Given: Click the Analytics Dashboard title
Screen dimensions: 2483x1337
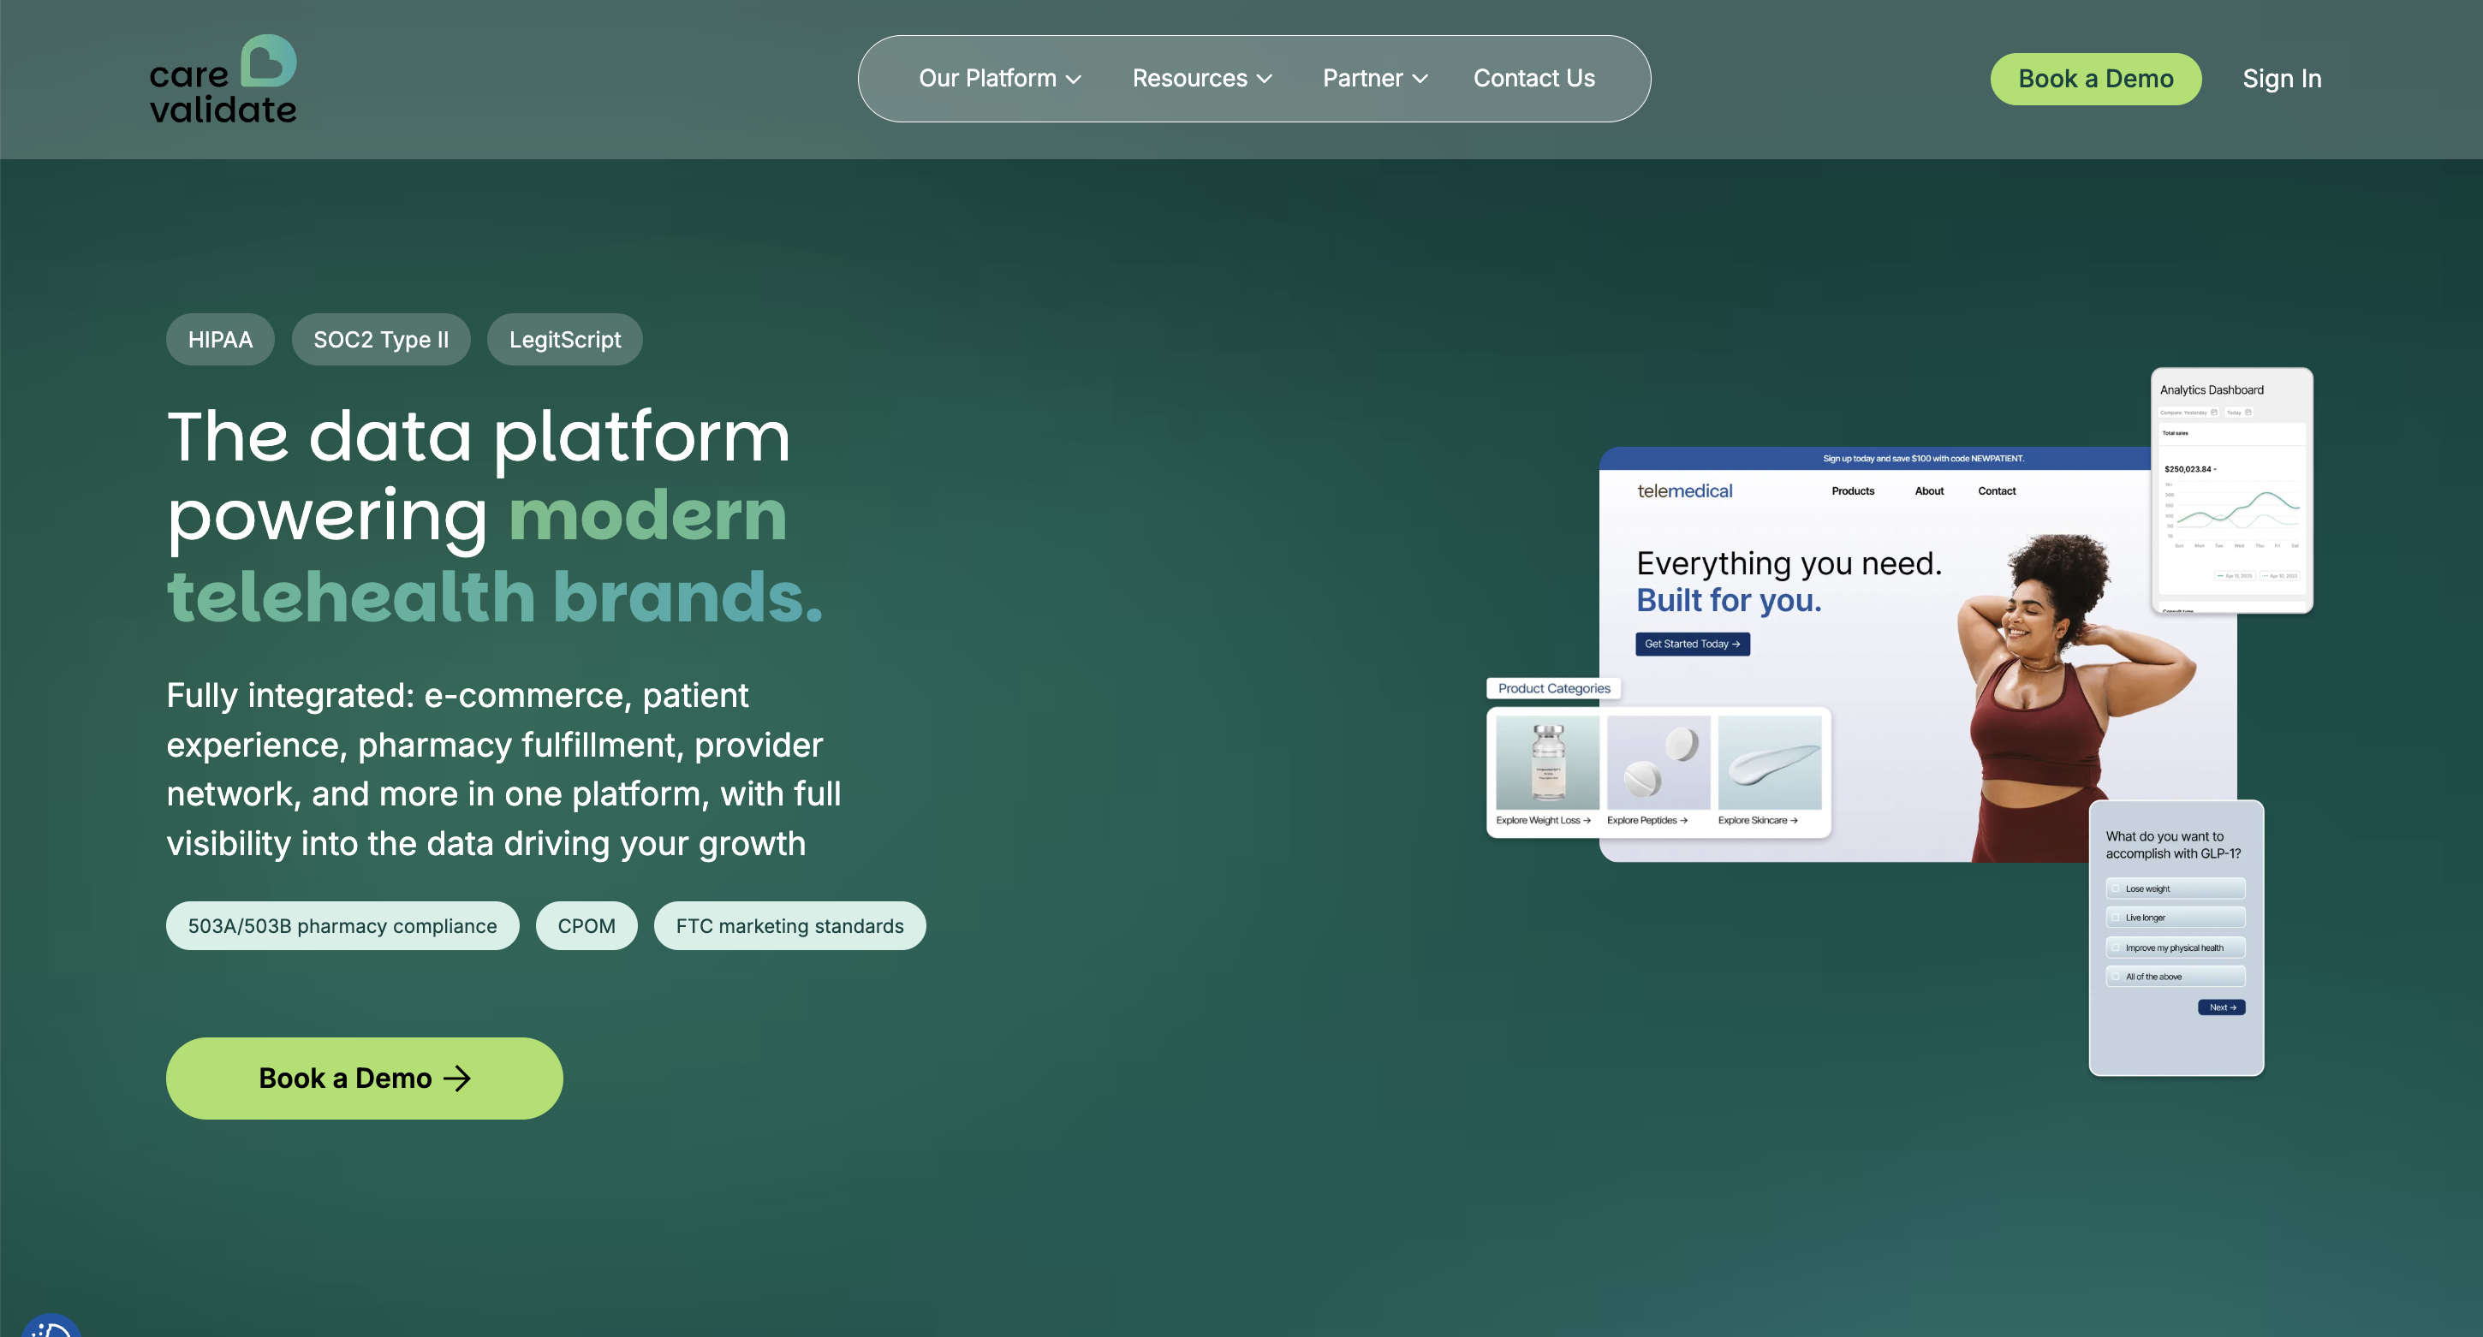Looking at the screenshot, I should coord(2212,389).
